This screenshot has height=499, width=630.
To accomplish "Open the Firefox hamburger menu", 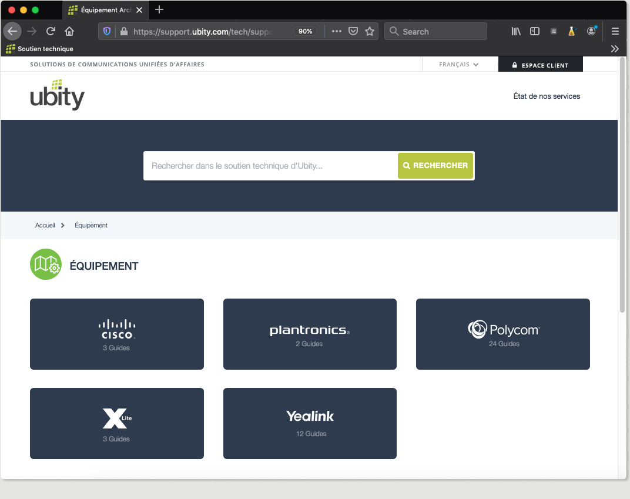I will click(x=615, y=31).
